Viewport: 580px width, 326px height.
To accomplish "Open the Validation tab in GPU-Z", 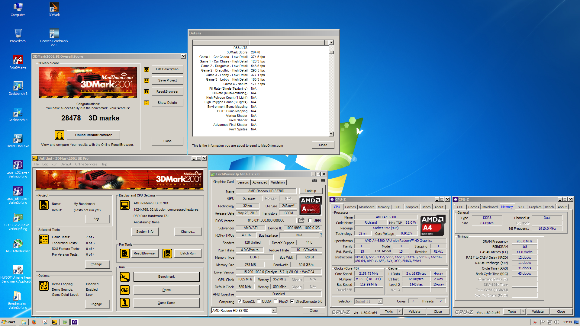I will 278,182.
